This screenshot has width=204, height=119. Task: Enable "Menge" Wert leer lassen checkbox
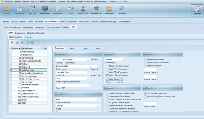[107, 66]
